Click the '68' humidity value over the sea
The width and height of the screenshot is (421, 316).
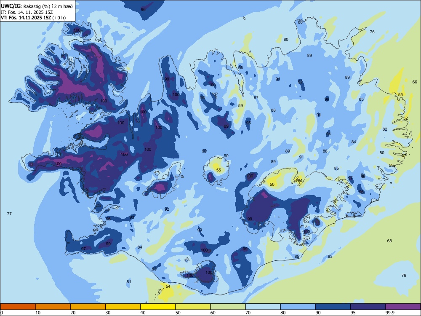(389, 241)
